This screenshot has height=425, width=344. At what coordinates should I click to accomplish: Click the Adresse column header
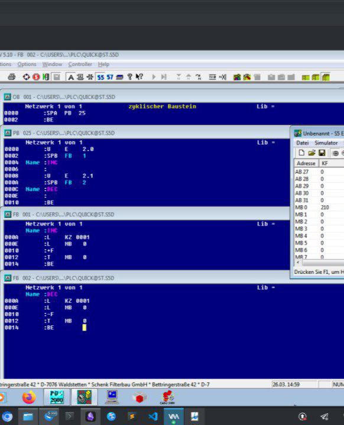(x=306, y=163)
